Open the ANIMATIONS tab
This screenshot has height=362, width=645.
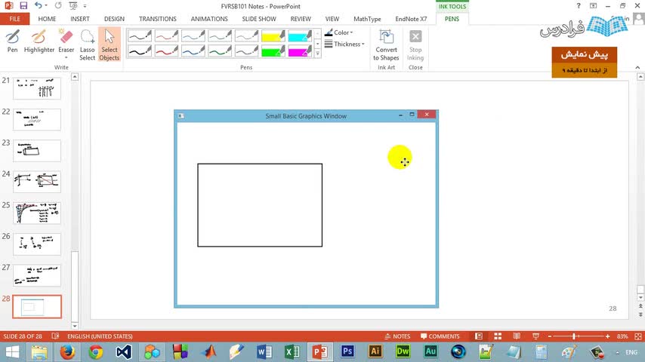[x=209, y=19]
